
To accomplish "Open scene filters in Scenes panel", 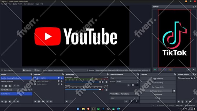I will pos(10,86).
